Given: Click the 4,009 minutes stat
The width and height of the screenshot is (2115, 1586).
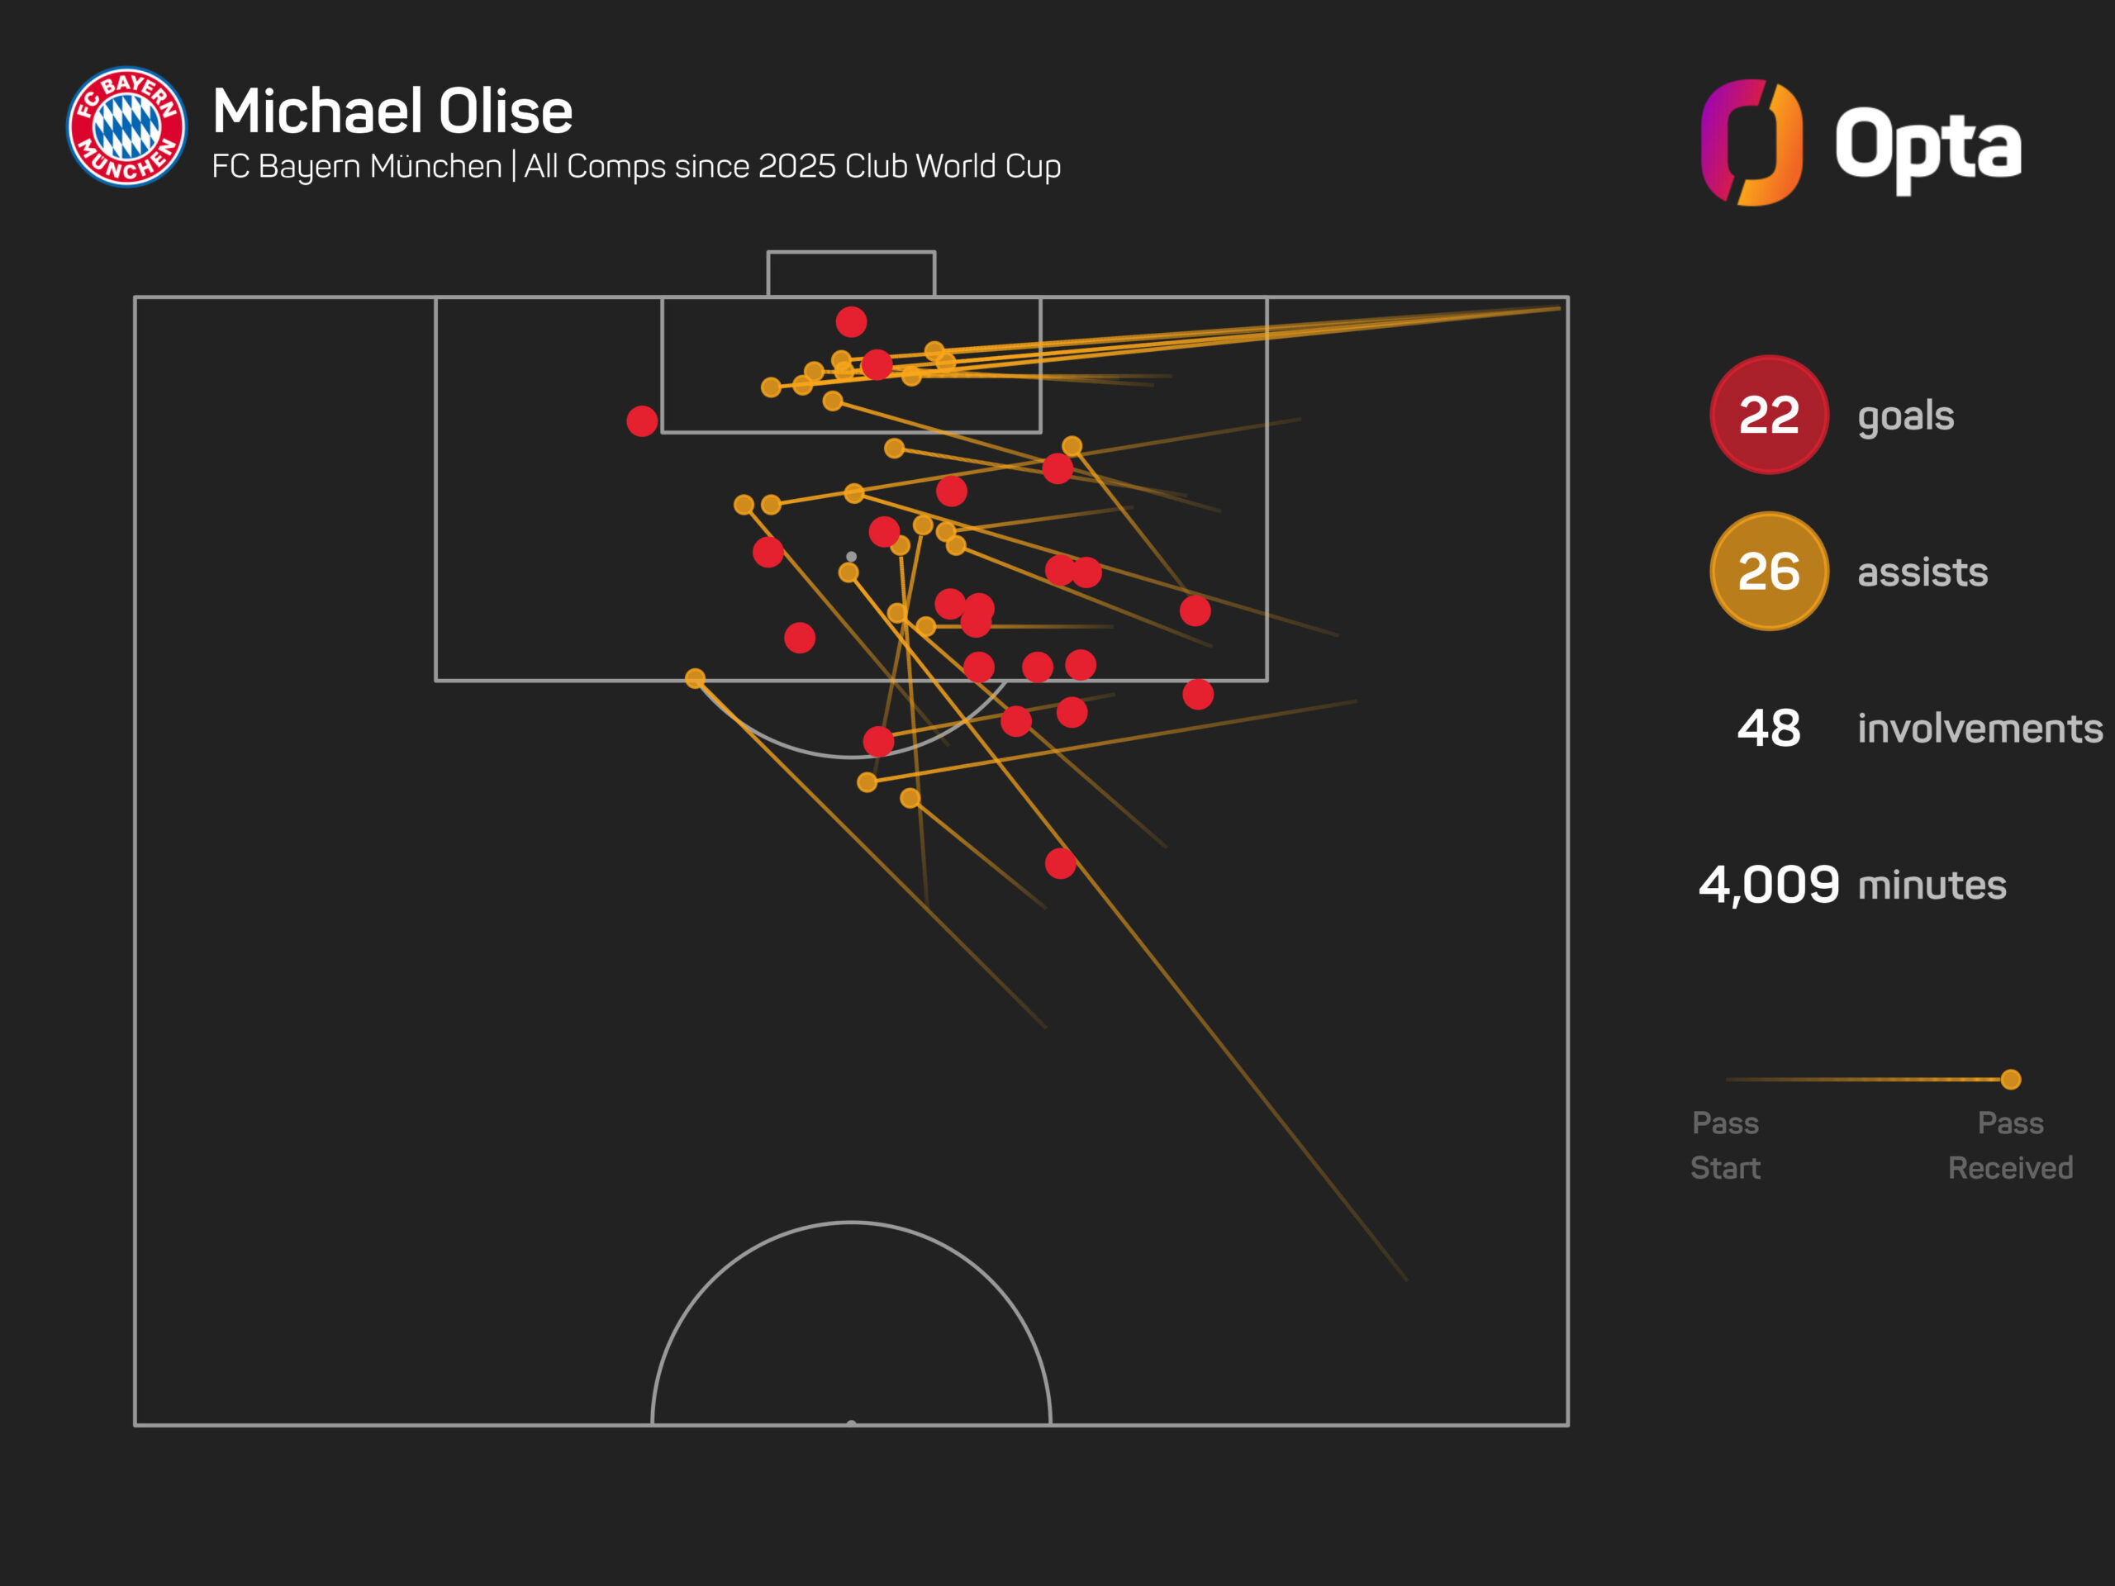Looking at the screenshot, I should 1852,885.
